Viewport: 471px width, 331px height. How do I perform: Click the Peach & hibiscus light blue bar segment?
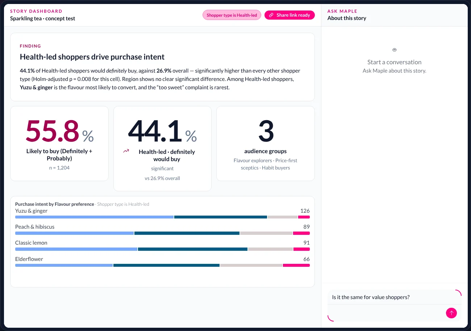click(x=74, y=233)
